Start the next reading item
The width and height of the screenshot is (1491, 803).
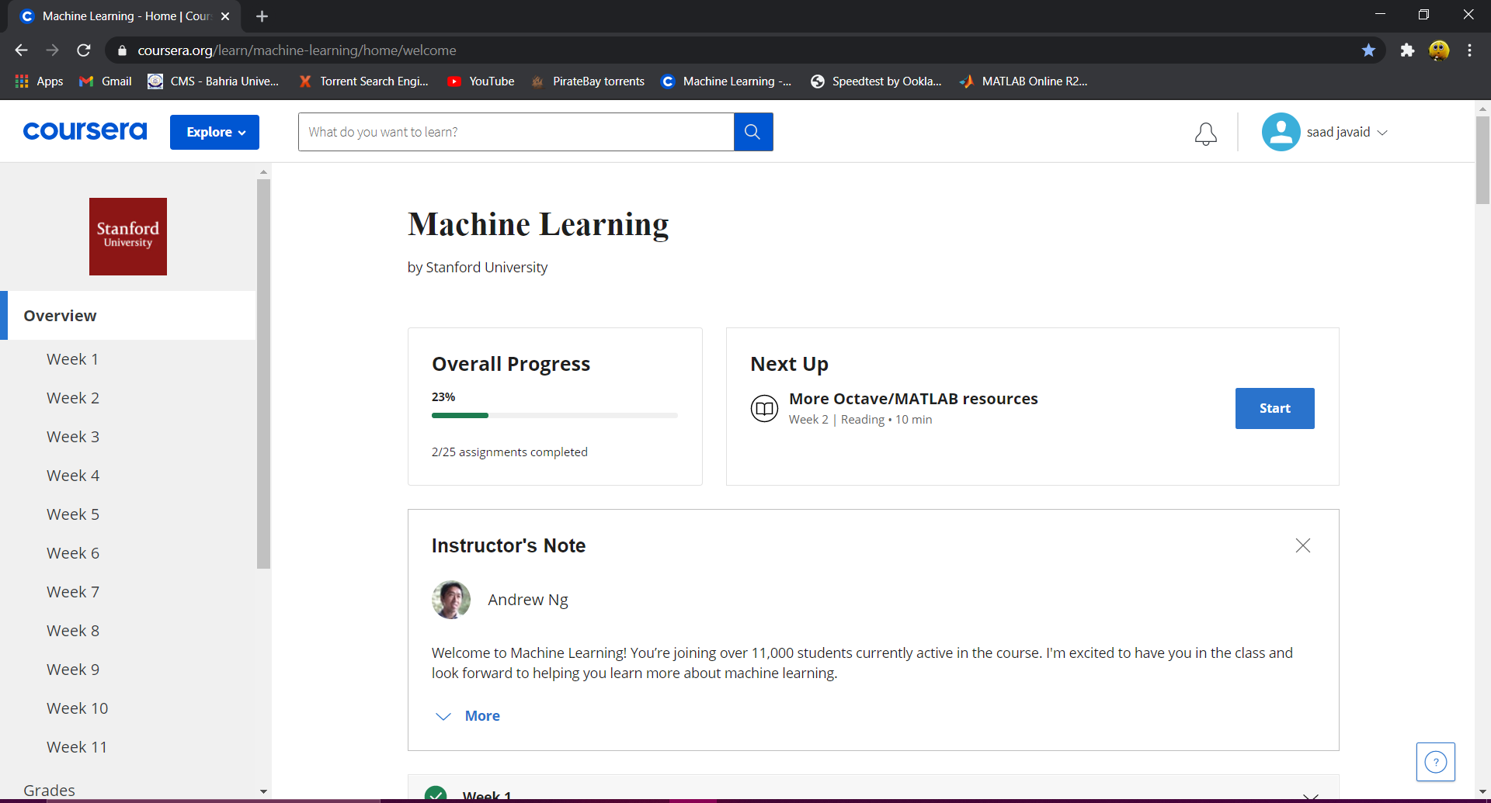pyautogui.click(x=1274, y=408)
